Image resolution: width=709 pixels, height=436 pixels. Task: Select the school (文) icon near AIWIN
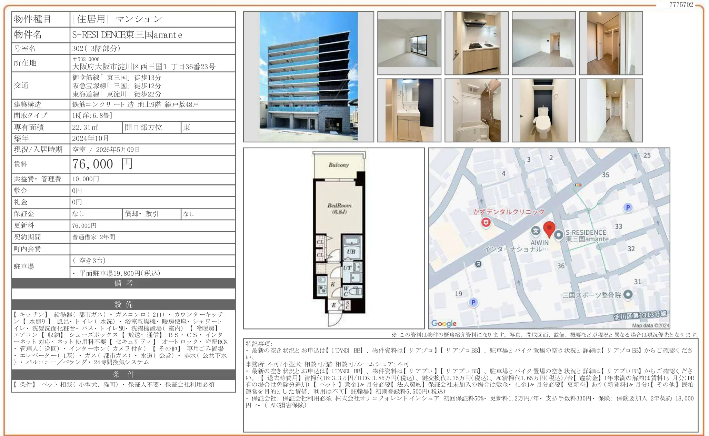click(535, 232)
